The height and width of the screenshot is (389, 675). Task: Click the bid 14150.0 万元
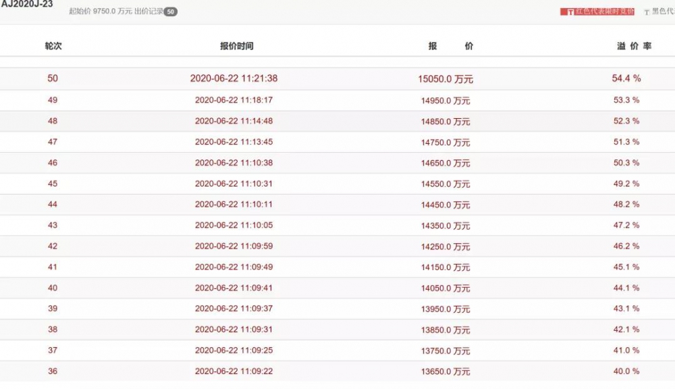coord(446,267)
